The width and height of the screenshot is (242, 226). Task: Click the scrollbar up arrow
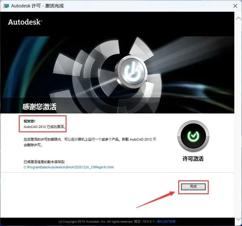click(238, 19)
